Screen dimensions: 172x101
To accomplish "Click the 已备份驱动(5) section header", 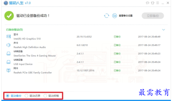I will coord(15,30).
